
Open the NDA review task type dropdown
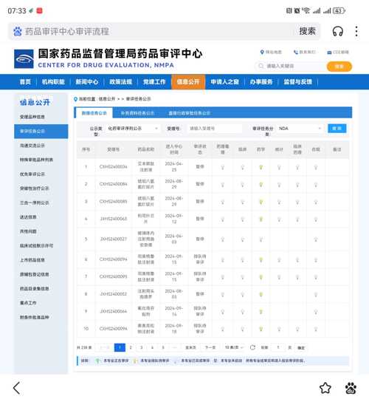tap(300, 129)
